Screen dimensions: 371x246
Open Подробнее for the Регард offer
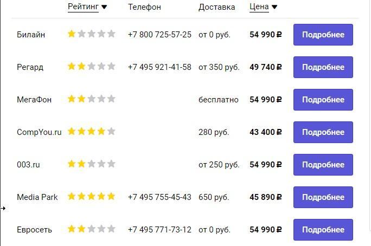click(323, 67)
